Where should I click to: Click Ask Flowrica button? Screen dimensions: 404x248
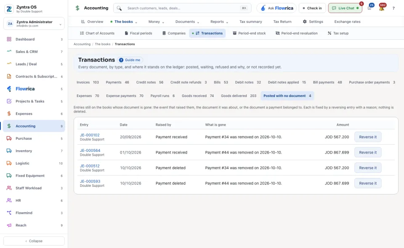click(276, 8)
